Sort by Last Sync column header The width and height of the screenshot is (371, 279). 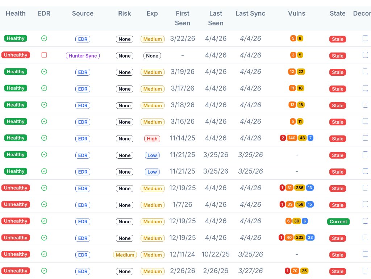pos(250,13)
